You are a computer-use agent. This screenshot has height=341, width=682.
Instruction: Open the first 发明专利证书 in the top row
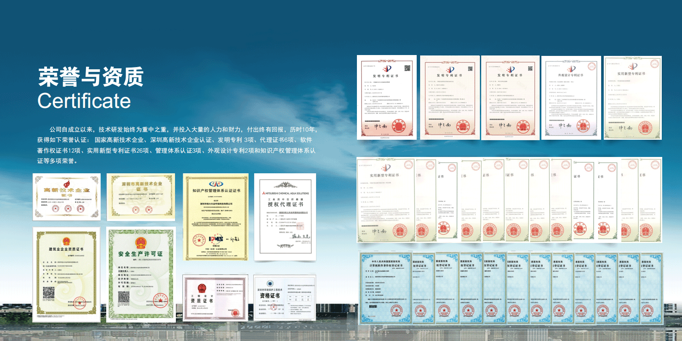tap(387, 97)
